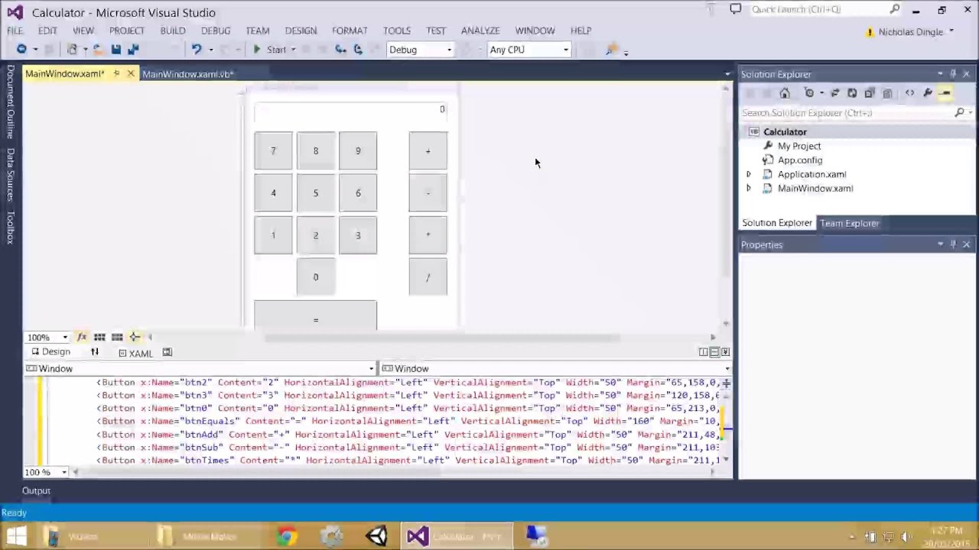Image resolution: width=979 pixels, height=550 pixels.
Task: Select the 7 button on the designer
Action: [273, 150]
